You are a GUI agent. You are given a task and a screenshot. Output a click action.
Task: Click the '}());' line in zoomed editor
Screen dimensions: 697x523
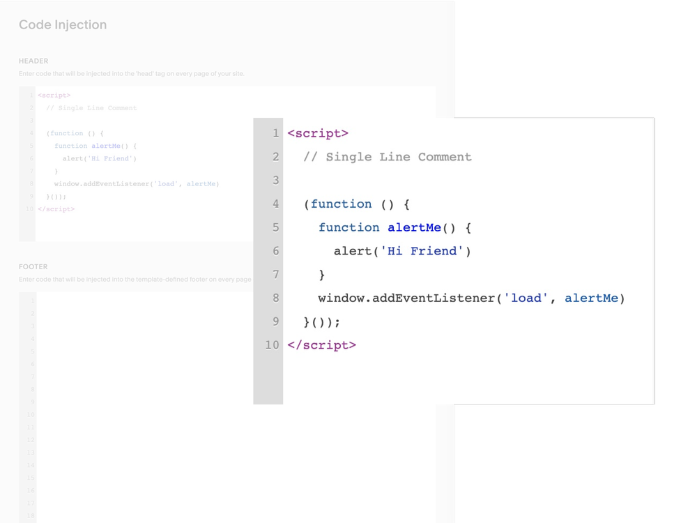coord(322,322)
